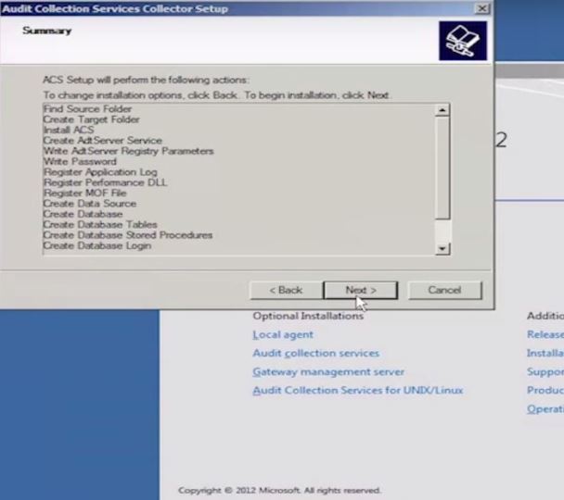Click the 'Summary' page heading
The height and width of the screenshot is (500, 564).
coord(46,31)
